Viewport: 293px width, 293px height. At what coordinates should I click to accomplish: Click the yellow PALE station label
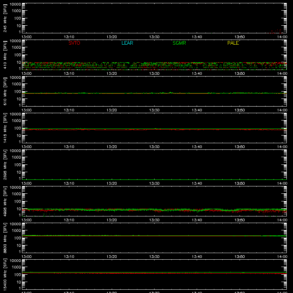[233, 43]
